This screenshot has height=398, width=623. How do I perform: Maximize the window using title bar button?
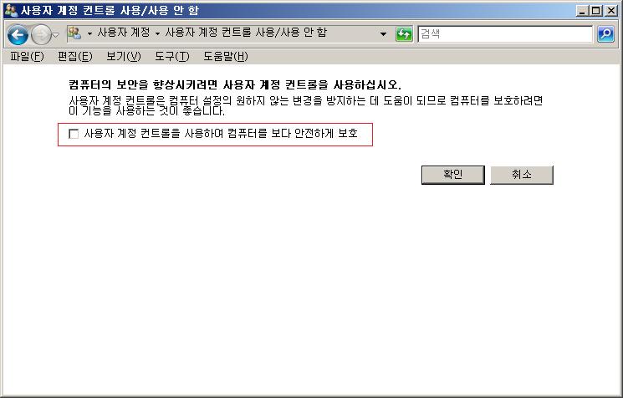(596, 11)
